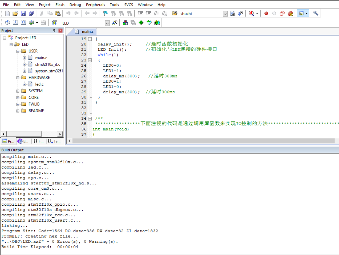Click the Incremental Find binoculars icon
339x255 pixels.
[x=241, y=13]
